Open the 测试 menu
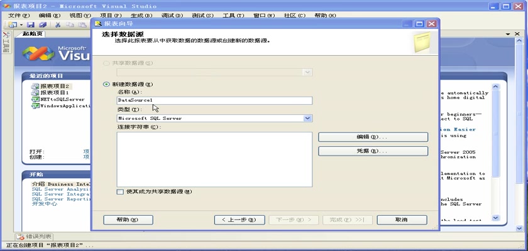Image resolution: width=528 pixels, height=251 pixels. [202, 16]
